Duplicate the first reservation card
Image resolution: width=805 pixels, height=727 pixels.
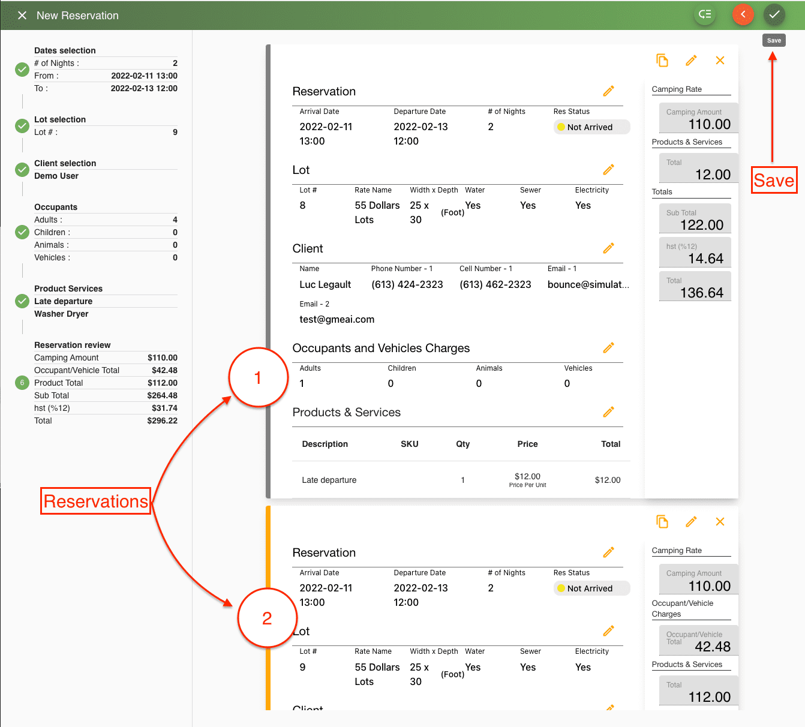click(x=662, y=61)
